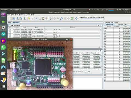Select the zero register row
The width and height of the screenshot is (131, 98).
[117, 28]
